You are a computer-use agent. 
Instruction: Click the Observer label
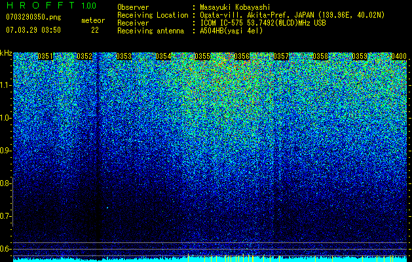pyautogui.click(x=133, y=7)
